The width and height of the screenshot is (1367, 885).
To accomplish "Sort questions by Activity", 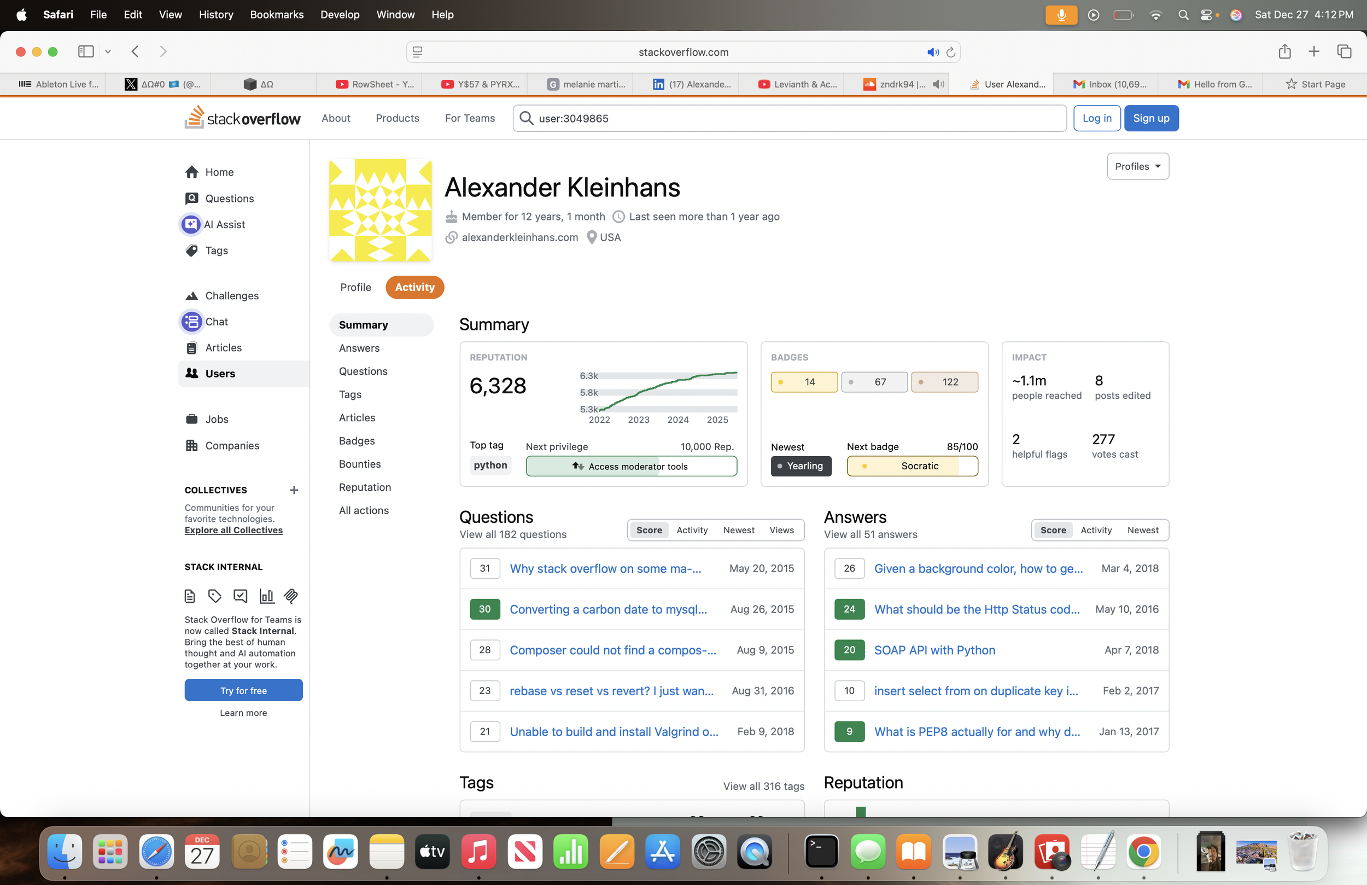I will 692,530.
